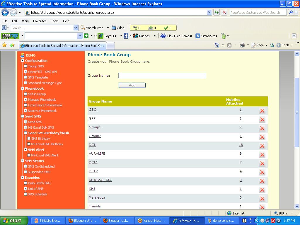Open the File menu

(5, 21)
